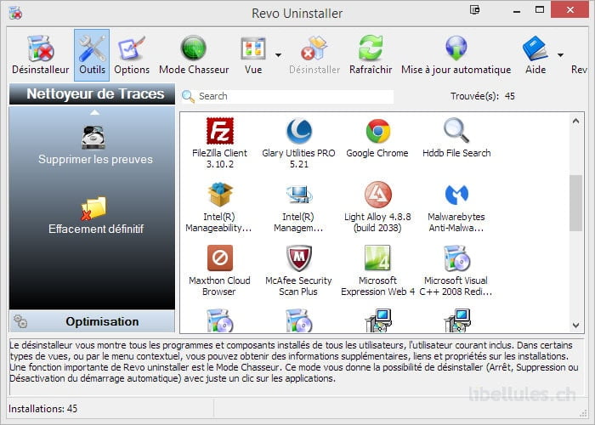Select Glary Utilities PRO 5.21
The width and height of the screenshot is (595, 425).
click(298, 143)
